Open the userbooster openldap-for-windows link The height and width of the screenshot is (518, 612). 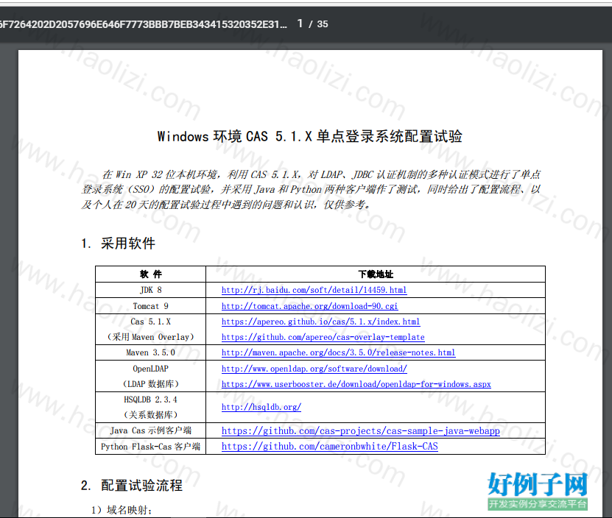[x=356, y=384]
